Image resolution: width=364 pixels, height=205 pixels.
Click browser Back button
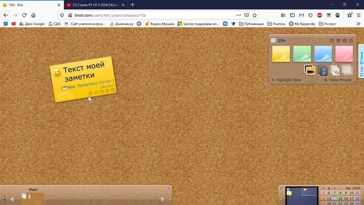[6, 15]
